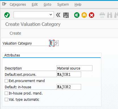
Task: Open the Help menu
Action: click(x=78, y=5)
